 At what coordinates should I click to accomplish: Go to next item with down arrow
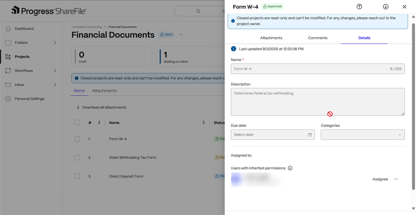[386, 7]
